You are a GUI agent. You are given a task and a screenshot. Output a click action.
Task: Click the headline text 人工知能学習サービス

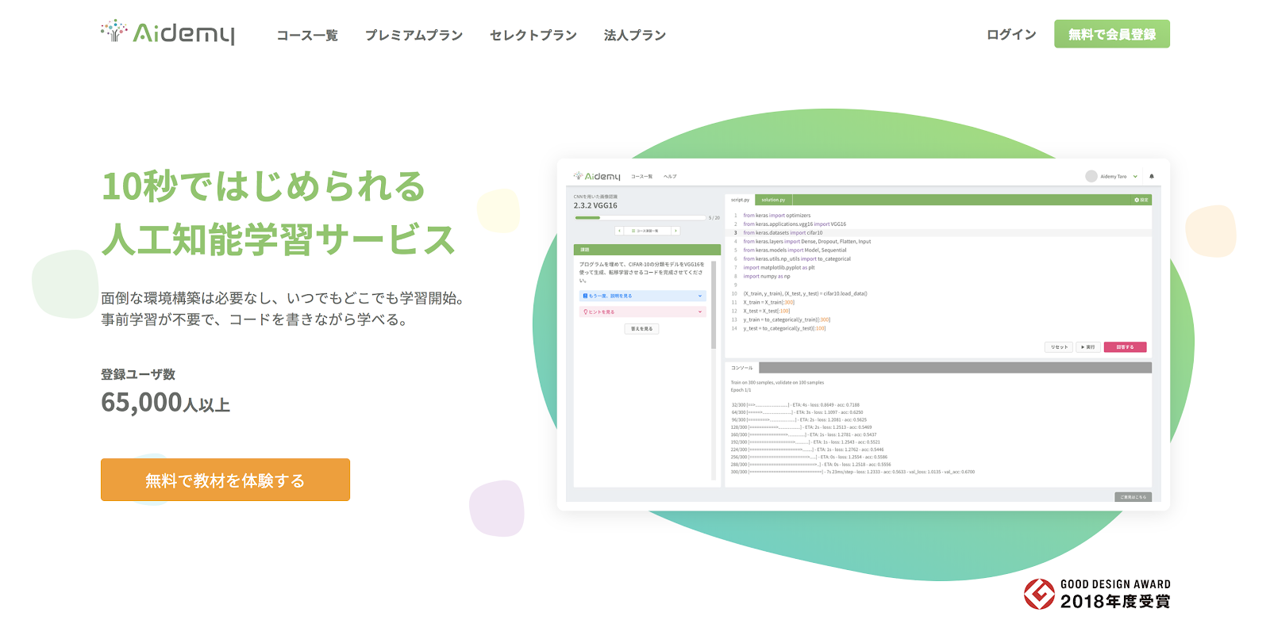click(x=279, y=239)
